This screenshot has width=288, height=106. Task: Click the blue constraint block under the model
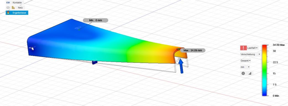pos(95,62)
